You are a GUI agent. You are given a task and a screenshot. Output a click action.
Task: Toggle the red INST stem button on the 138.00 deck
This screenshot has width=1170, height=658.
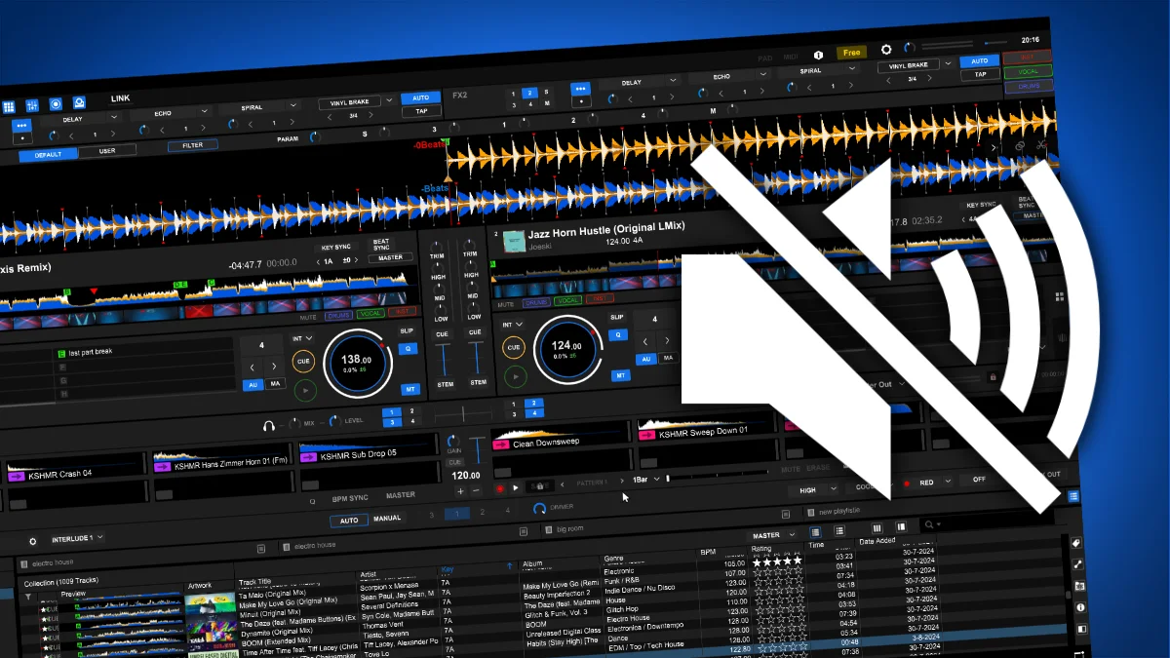click(401, 312)
